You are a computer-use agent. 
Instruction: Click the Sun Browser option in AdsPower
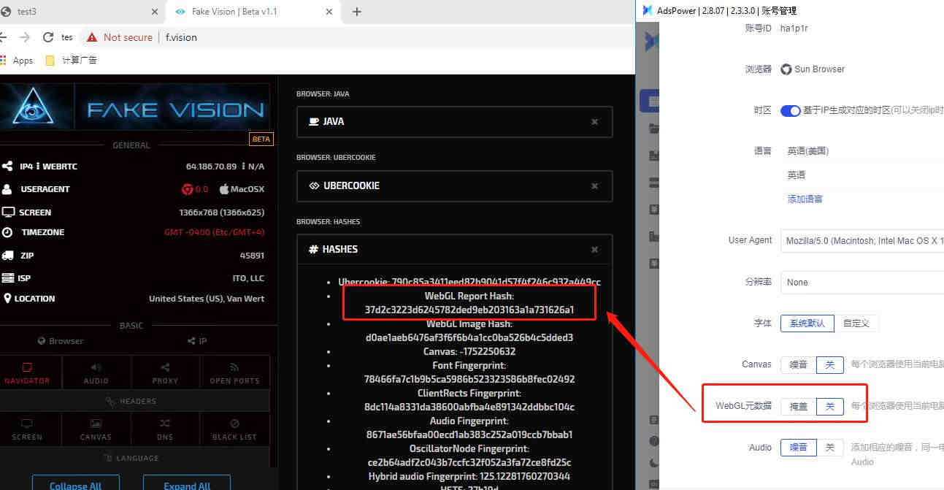tap(813, 69)
